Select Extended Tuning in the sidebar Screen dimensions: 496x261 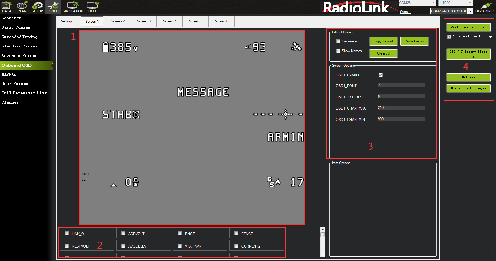pyautogui.click(x=19, y=37)
